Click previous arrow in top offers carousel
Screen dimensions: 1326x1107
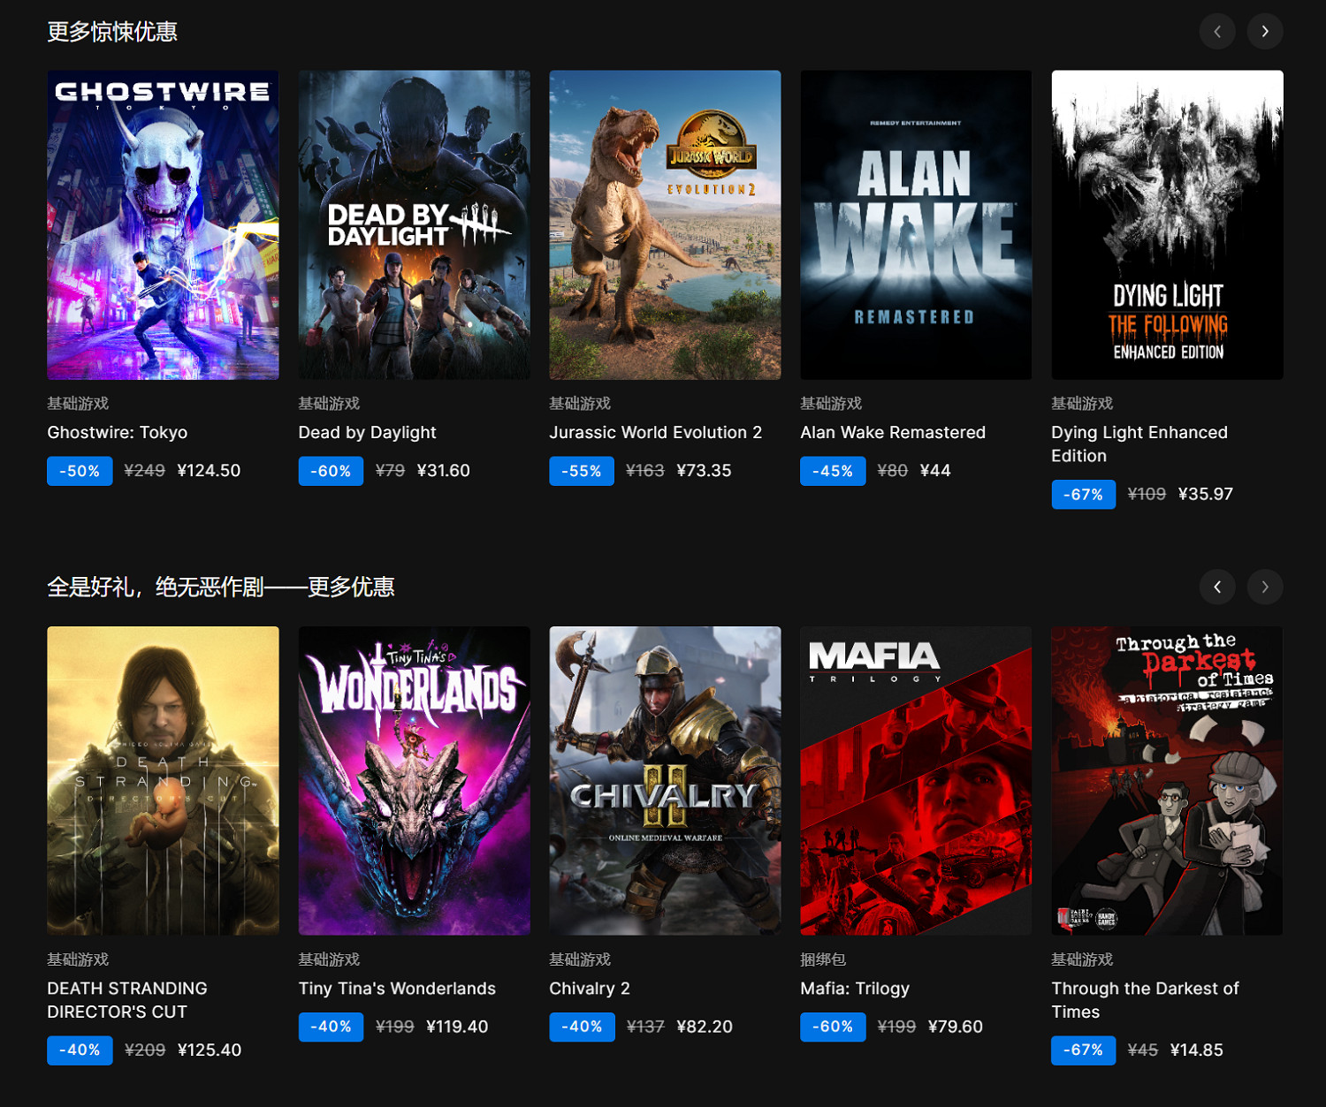point(1217,32)
